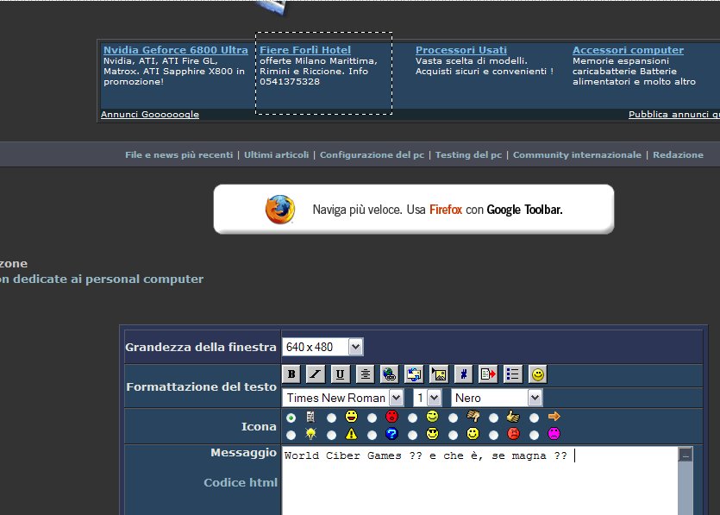Center-align the message text
The width and height of the screenshot is (720, 515).
365,374
